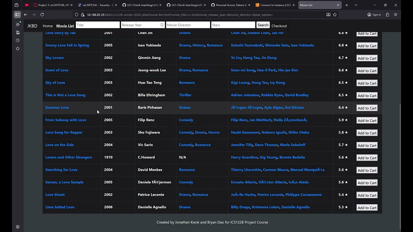
Task: Bookmark this page with the star icon
Action: point(335,15)
